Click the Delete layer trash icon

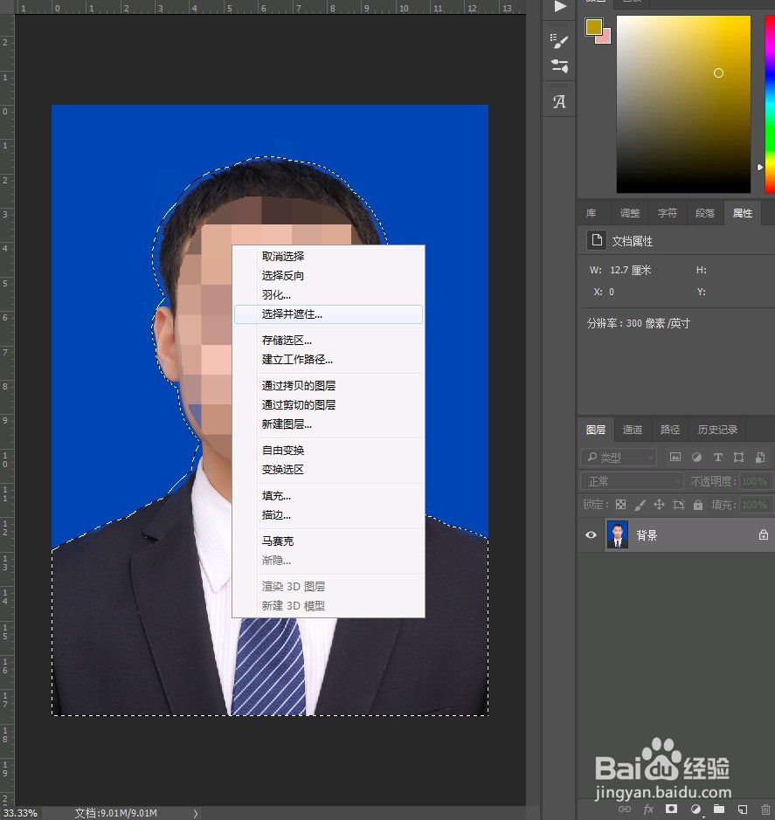(765, 810)
